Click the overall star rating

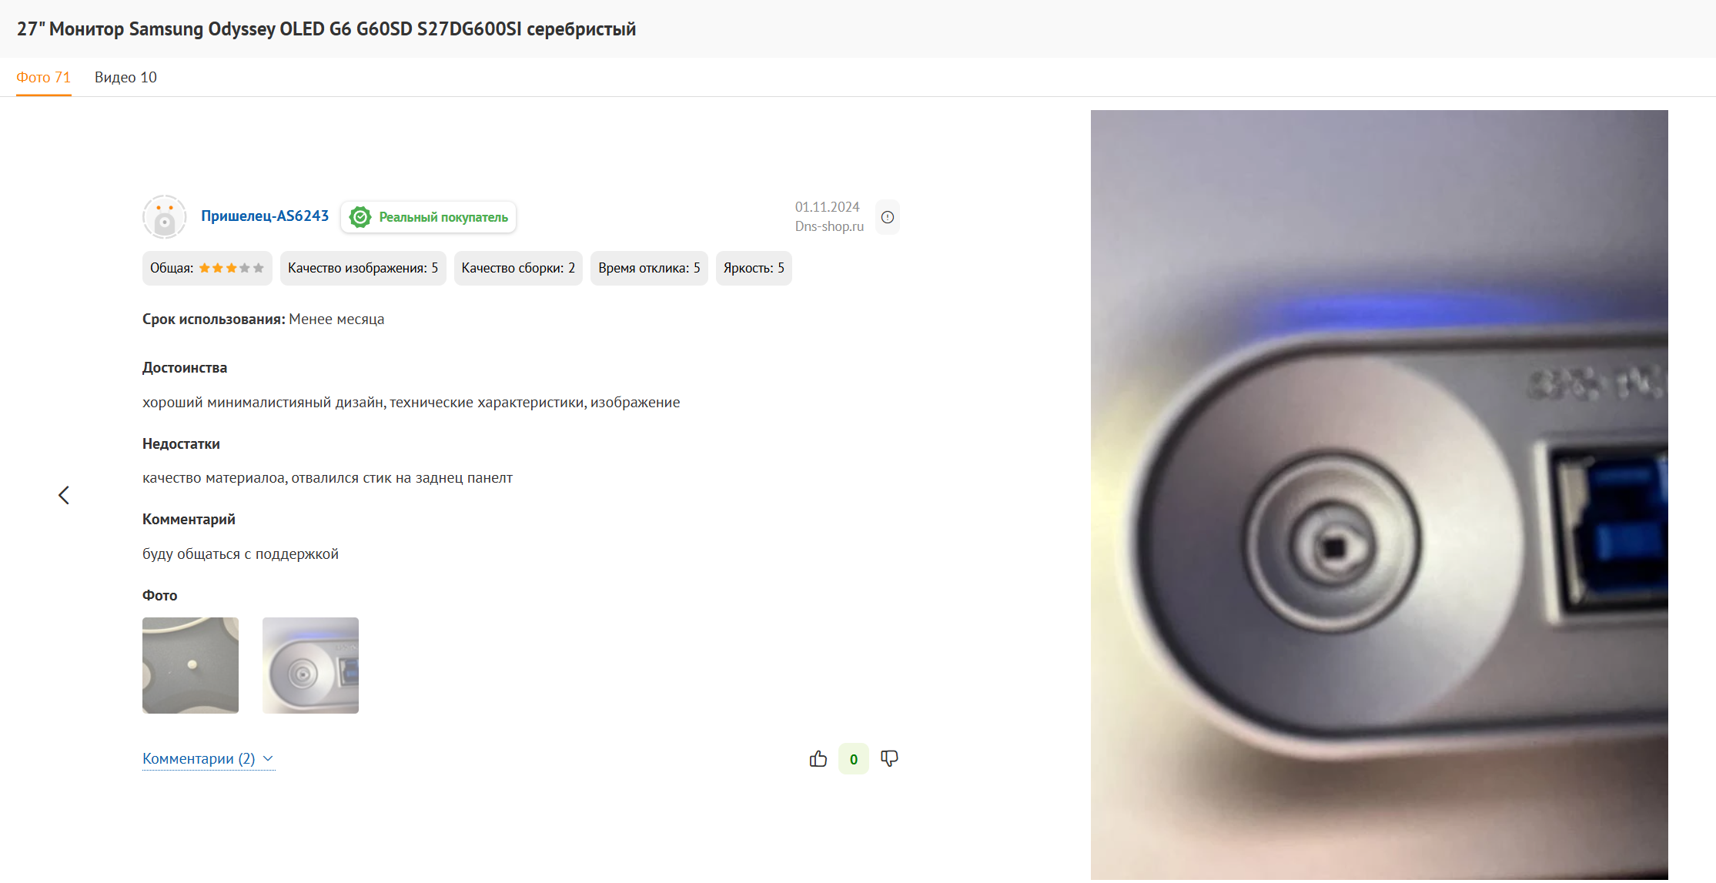coord(231,268)
